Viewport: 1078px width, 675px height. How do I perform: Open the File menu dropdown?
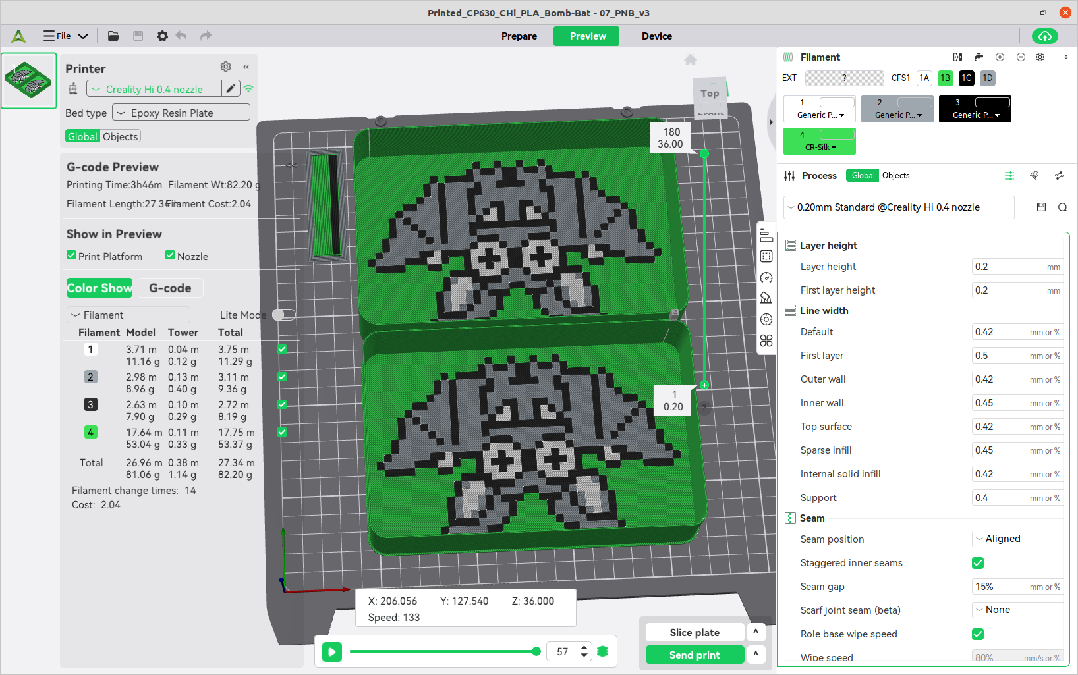[66, 36]
